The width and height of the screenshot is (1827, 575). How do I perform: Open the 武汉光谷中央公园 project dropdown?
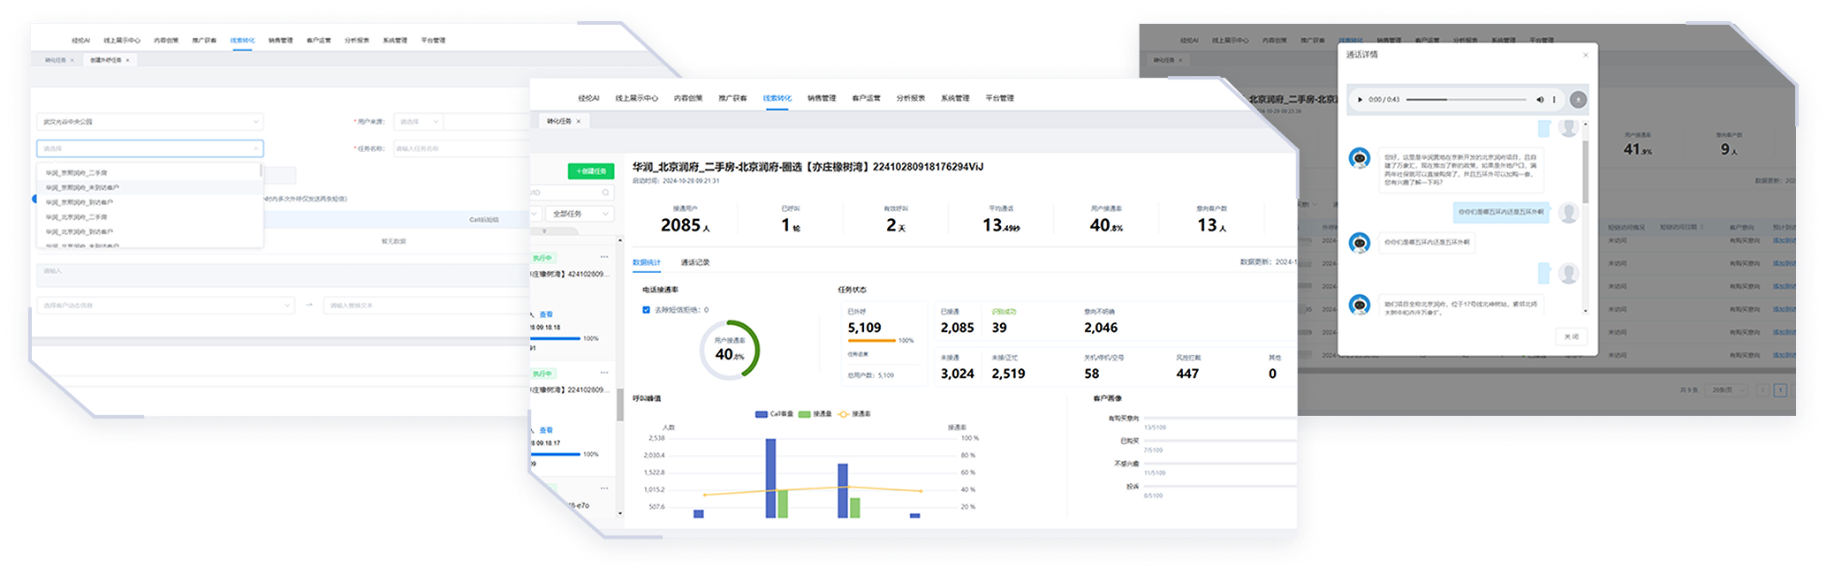tap(150, 122)
